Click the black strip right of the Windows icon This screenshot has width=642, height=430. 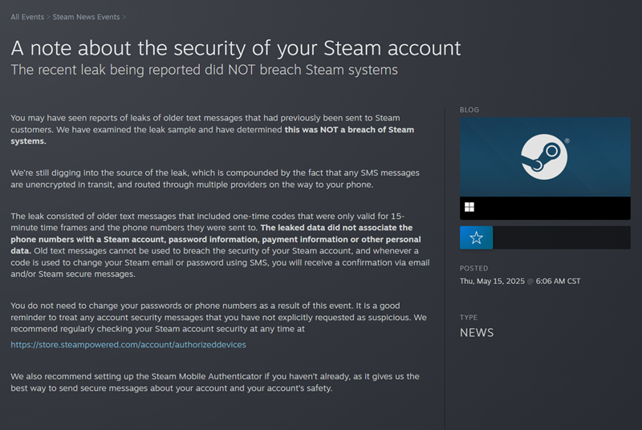pyautogui.click(x=554, y=208)
